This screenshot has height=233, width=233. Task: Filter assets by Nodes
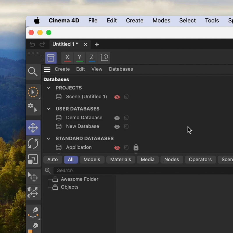click(x=172, y=160)
